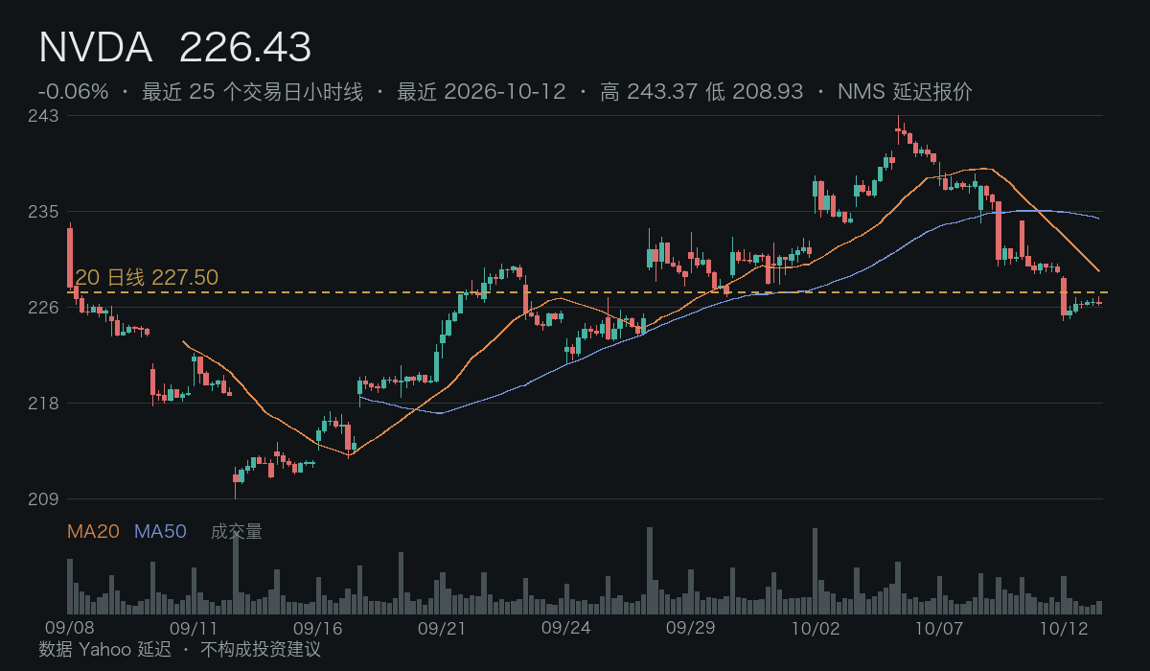The height and width of the screenshot is (671, 1150).
Task: Click the 低 208.93 low value
Action: tap(754, 92)
